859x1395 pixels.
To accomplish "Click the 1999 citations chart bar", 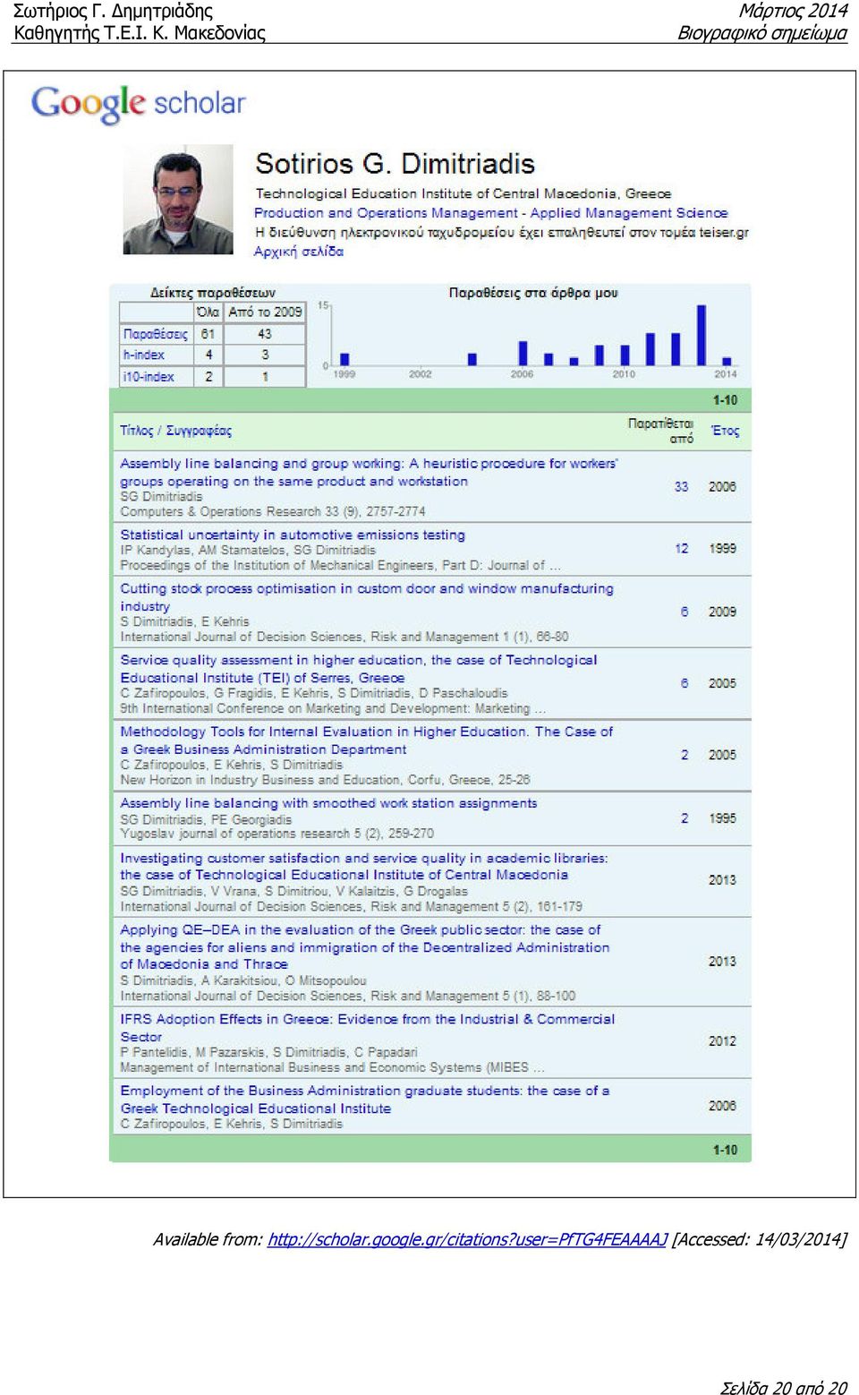I will pyautogui.click(x=344, y=360).
